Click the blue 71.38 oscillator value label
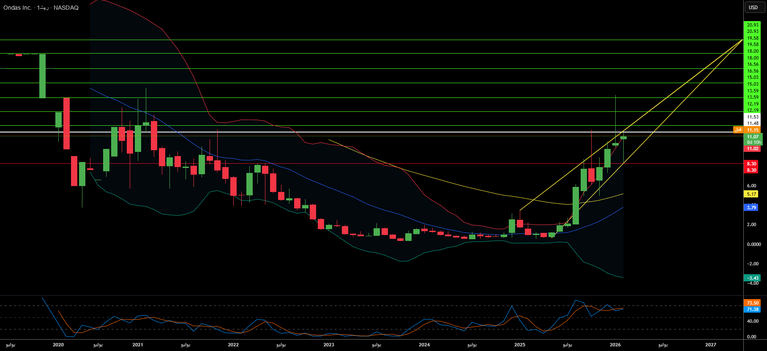The height and width of the screenshot is (351, 767). pyautogui.click(x=753, y=309)
